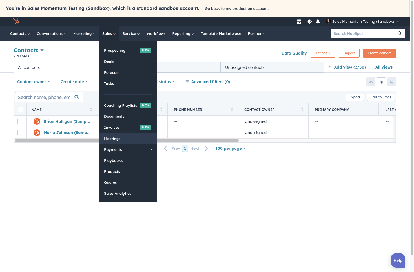Go to the next page arrow
Image resolution: width=414 pixels, height=272 pixels.
206,148
